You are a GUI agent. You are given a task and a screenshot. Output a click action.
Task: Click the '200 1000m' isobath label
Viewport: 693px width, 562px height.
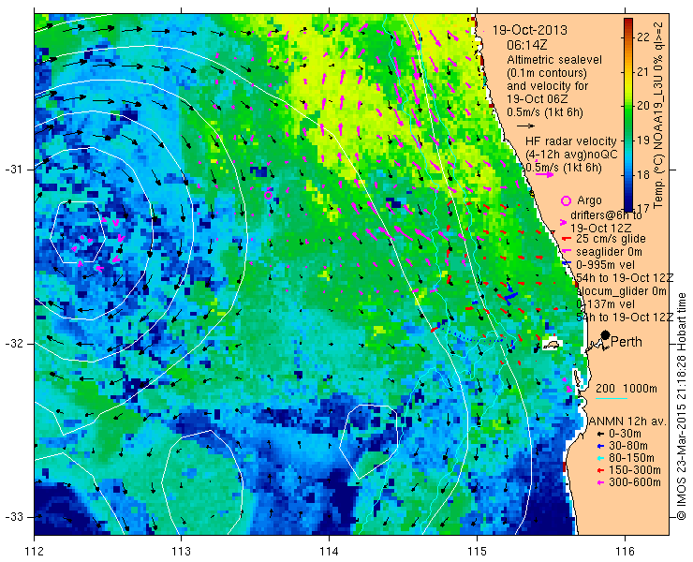tap(627, 389)
